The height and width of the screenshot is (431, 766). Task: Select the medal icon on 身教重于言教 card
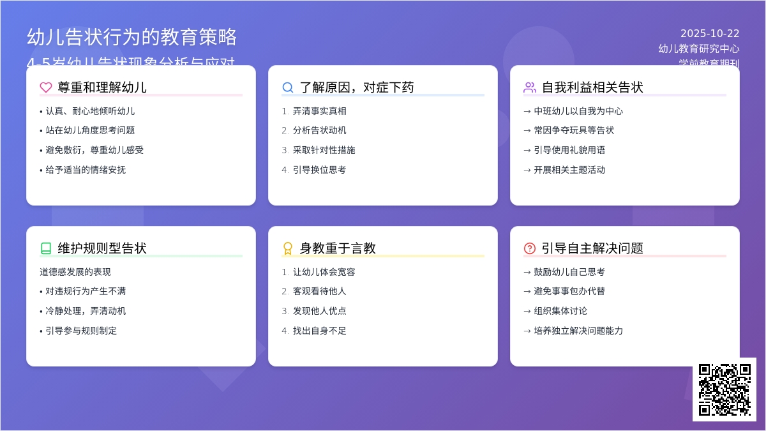(287, 248)
